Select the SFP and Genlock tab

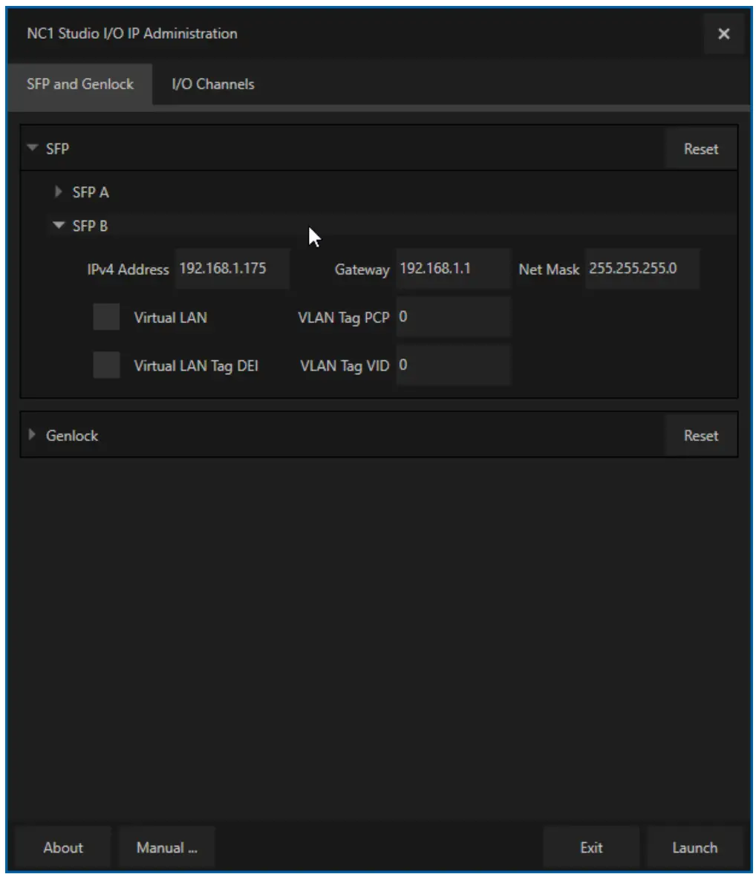click(79, 84)
